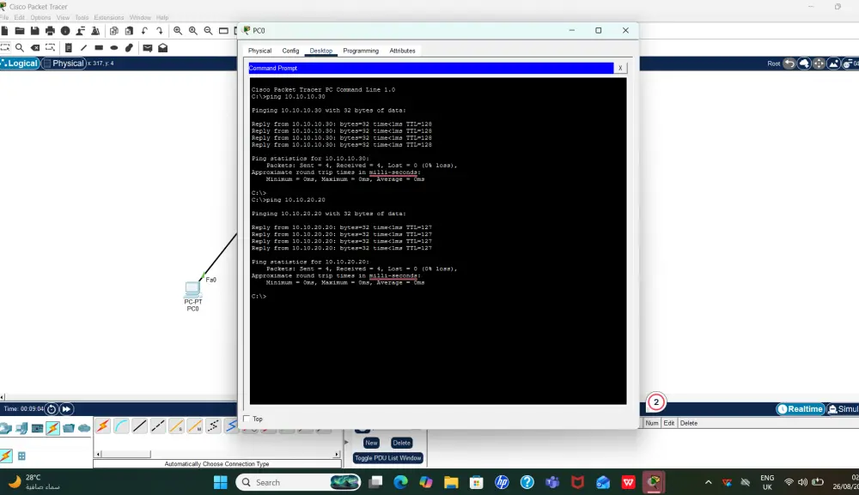Activate the Resize Shape tool icon

[x=51, y=48]
